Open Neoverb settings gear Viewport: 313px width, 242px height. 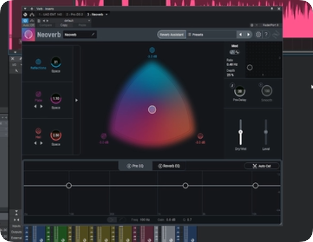258,35
